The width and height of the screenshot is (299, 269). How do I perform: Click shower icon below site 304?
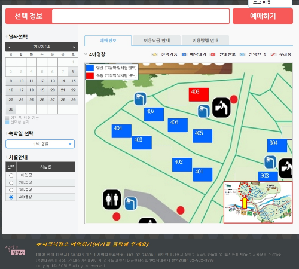point(270,162)
